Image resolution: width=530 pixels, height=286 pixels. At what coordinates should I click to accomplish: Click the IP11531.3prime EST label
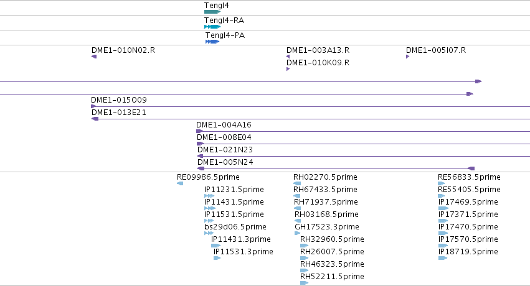(x=244, y=252)
